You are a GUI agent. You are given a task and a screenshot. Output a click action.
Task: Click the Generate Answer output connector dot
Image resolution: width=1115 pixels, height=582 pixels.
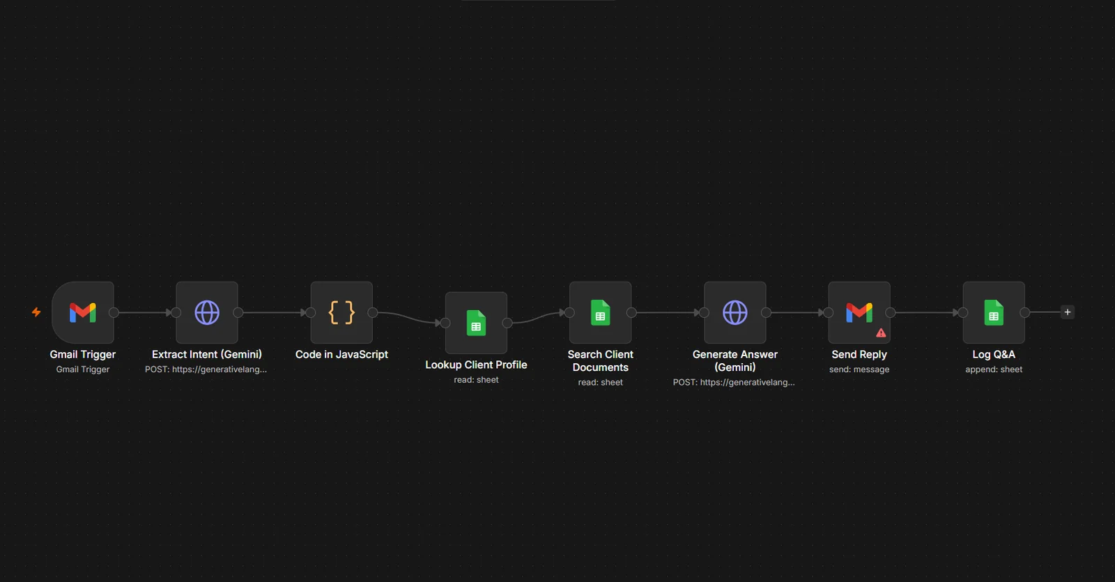pyautogui.click(x=766, y=312)
